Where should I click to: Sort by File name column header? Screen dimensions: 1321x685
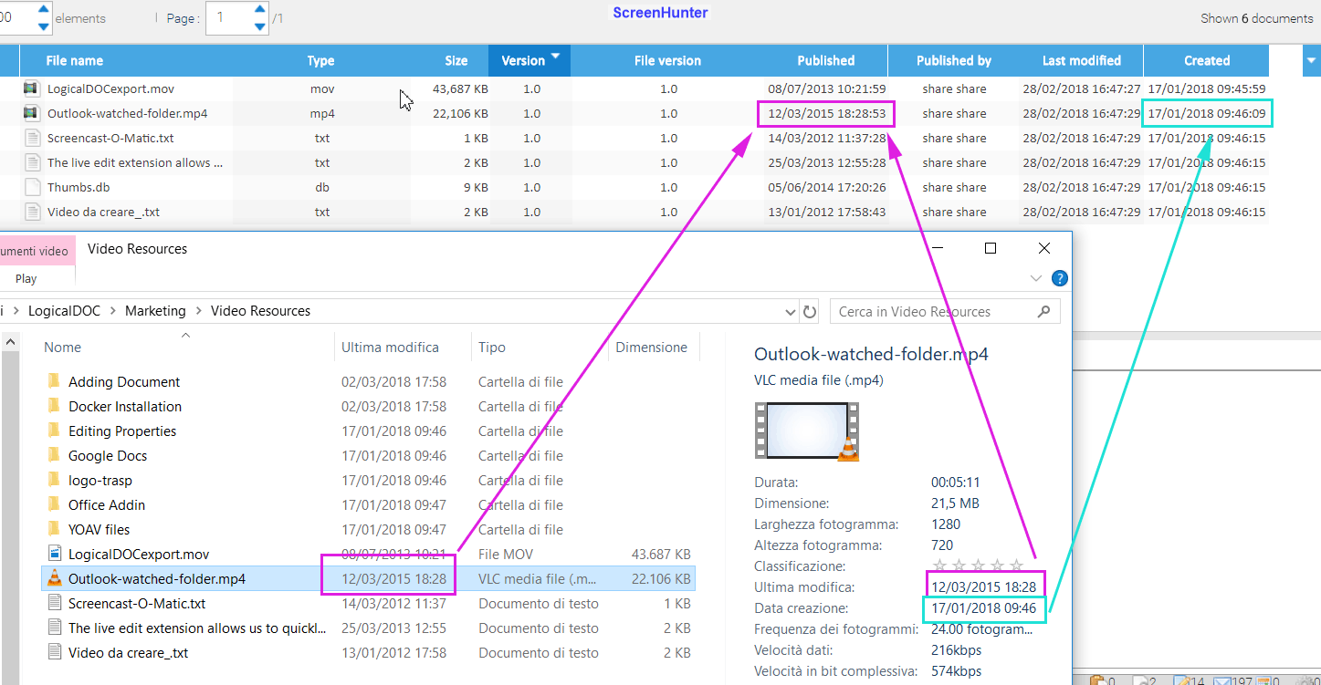pyautogui.click(x=75, y=60)
